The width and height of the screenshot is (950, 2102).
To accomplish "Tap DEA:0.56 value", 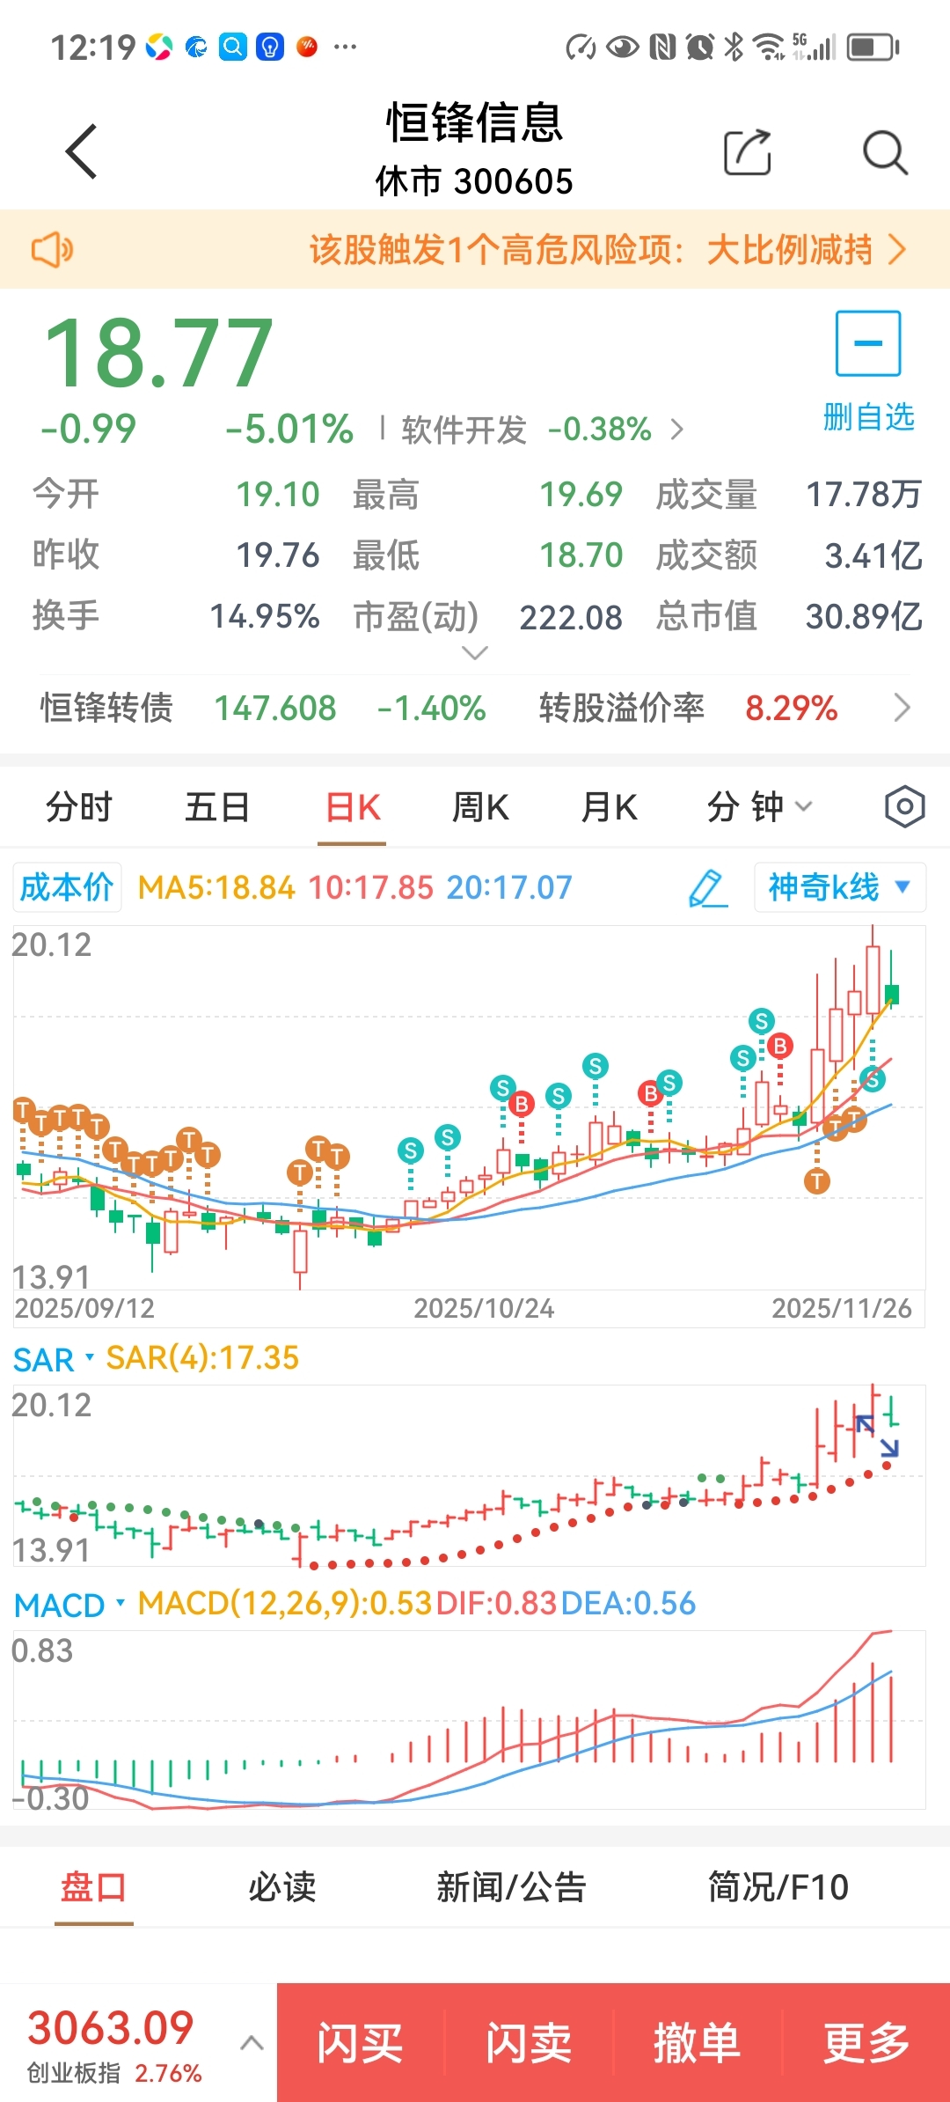I will [628, 1604].
